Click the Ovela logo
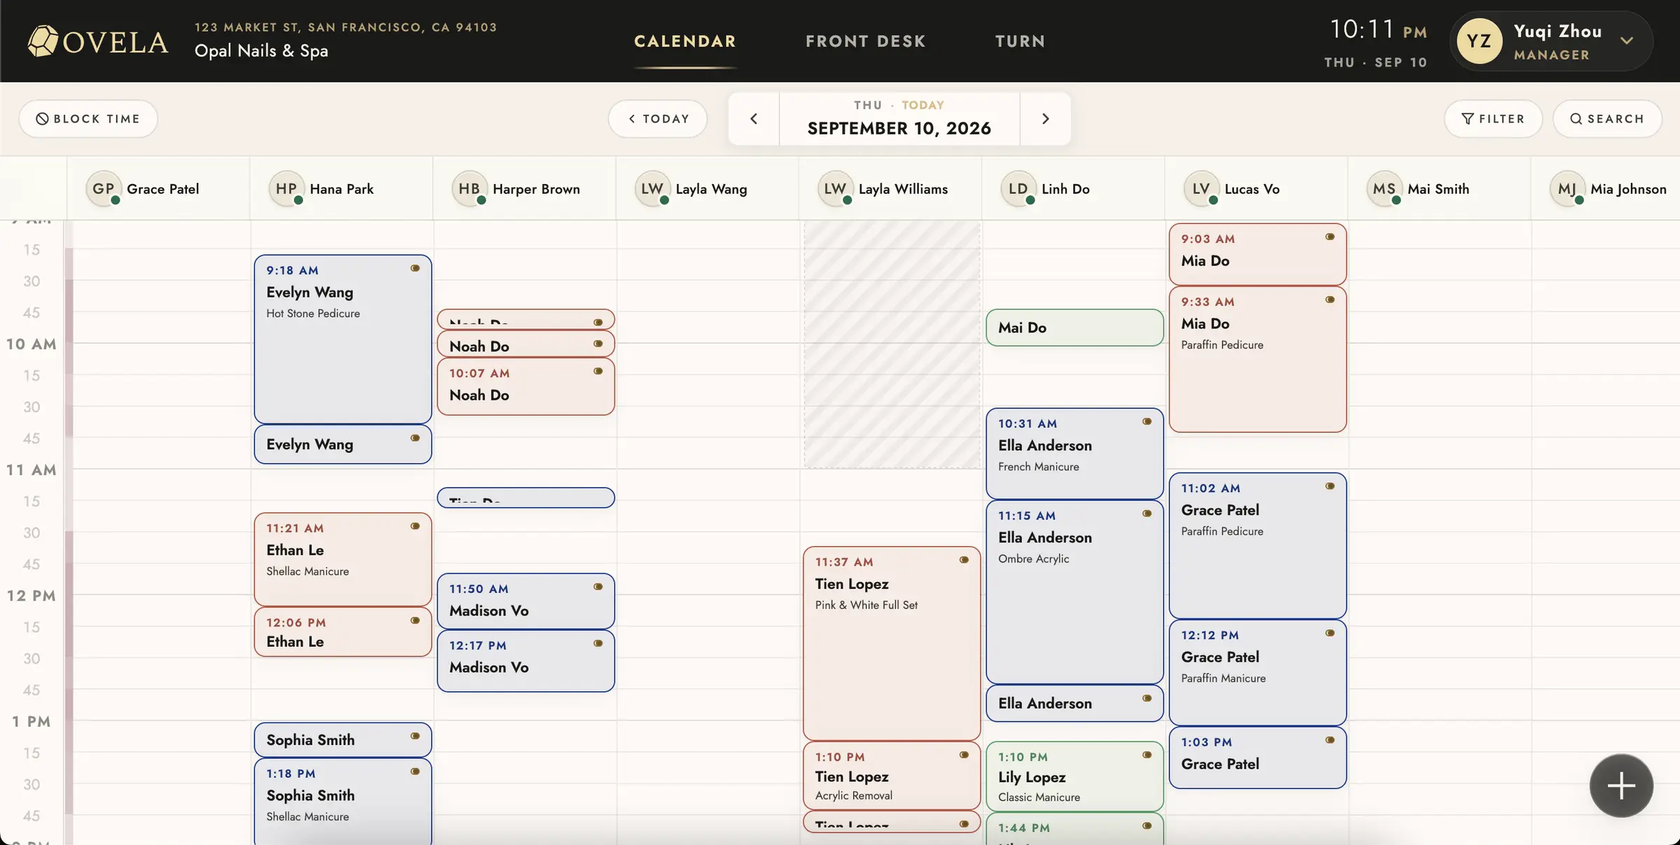Viewport: 1680px width, 845px height. [x=98, y=41]
